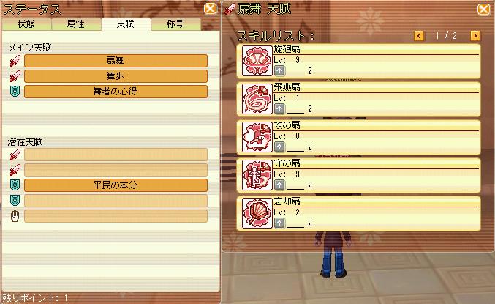The width and height of the screenshot is (495, 304).
Task: Level up 旋廻扇 with its arrow button
Action: click(279, 70)
